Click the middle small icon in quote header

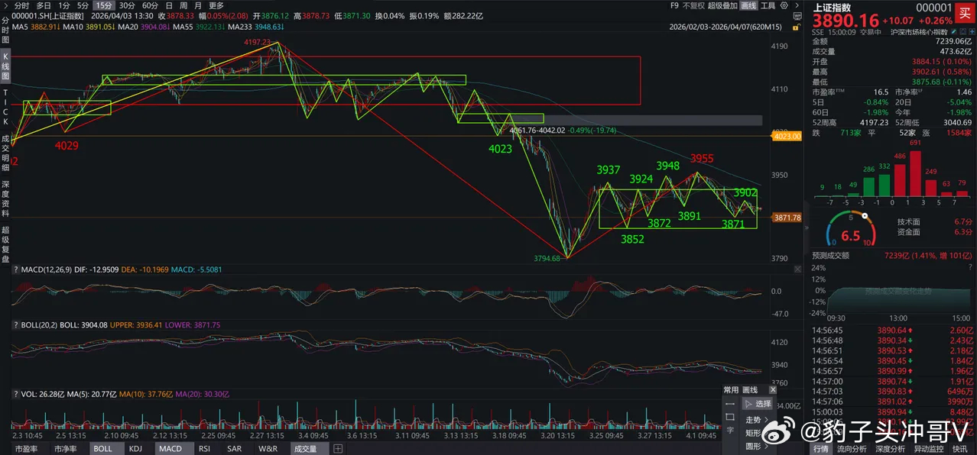[962, 32]
